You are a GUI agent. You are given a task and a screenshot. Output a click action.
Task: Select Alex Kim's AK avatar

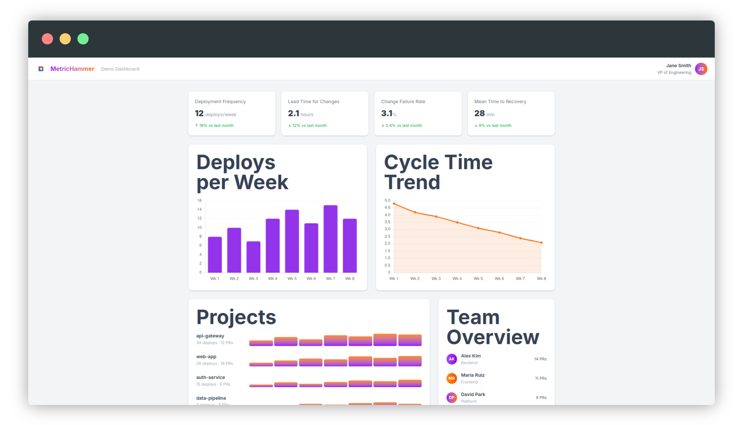[452, 359]
